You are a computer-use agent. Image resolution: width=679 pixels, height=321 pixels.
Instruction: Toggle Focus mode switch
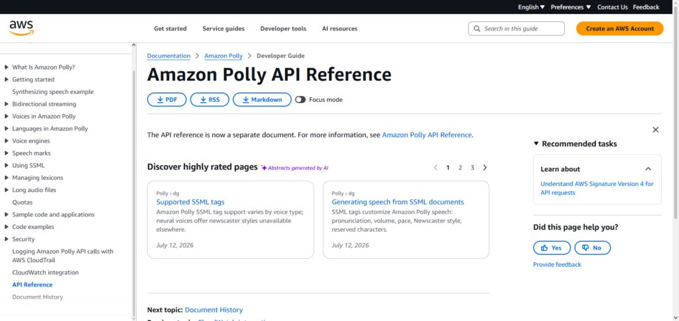pyautogui.click(x=300, y=100)
